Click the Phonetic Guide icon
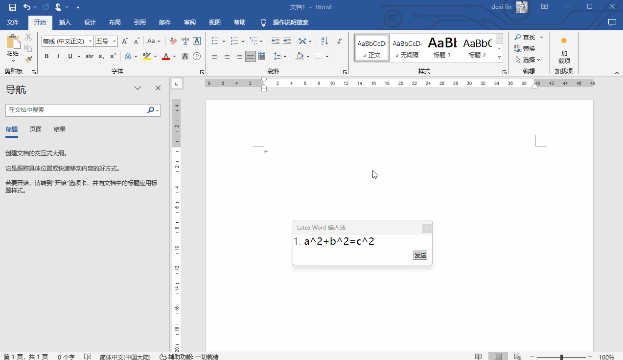 pyautogui.click(x=185, y=42)
